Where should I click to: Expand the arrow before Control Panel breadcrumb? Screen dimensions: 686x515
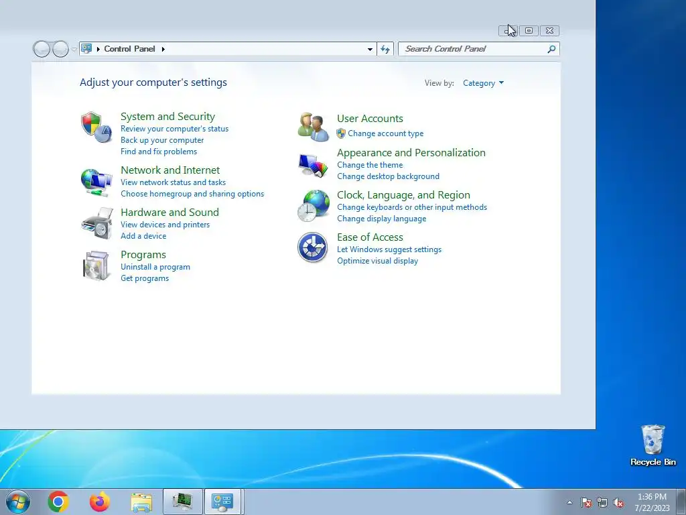(x=98, y=49)
